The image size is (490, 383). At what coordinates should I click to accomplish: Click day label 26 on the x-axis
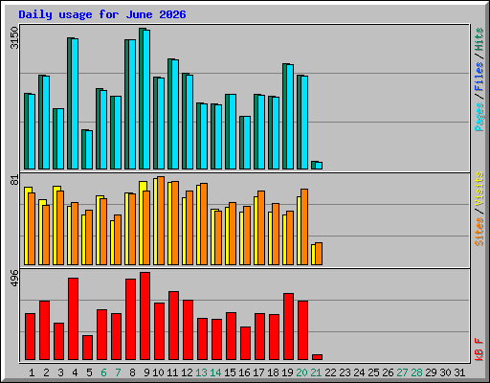[x=388, y=372]
